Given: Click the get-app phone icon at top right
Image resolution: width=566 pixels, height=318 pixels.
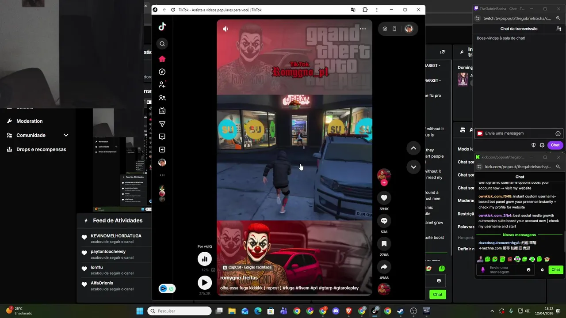Looking at the screenshot, I should 394,29.
